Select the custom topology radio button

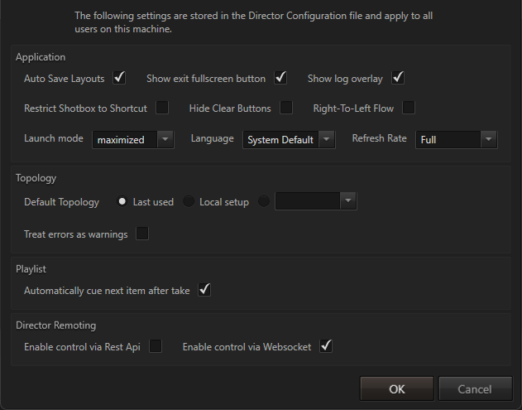[264, 201]
